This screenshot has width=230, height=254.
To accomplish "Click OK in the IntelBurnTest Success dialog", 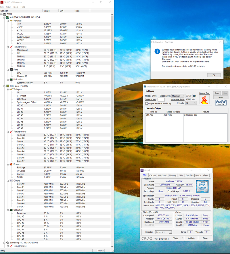I will [214, 75].
